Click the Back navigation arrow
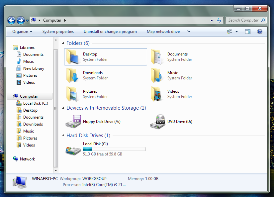The height and width of the screenshot is (197, 274). pyautogui.click(x=12, y=21)
